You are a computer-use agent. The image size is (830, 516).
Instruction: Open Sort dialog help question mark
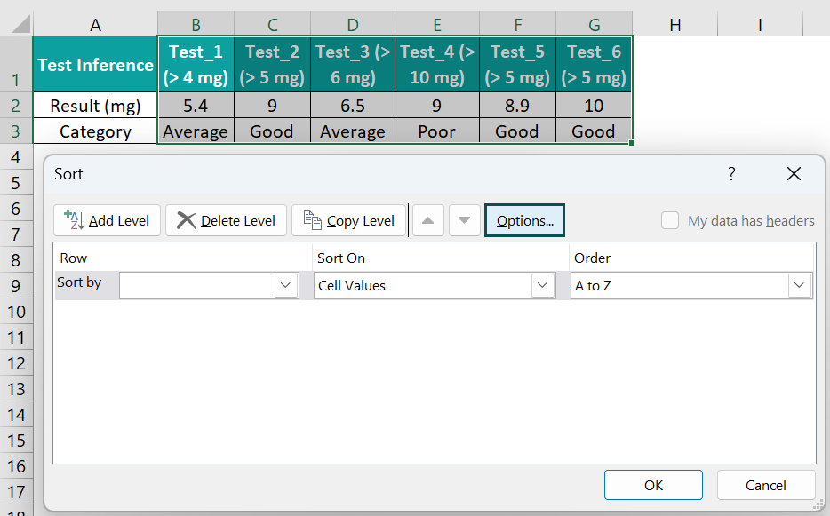(731, 173)
